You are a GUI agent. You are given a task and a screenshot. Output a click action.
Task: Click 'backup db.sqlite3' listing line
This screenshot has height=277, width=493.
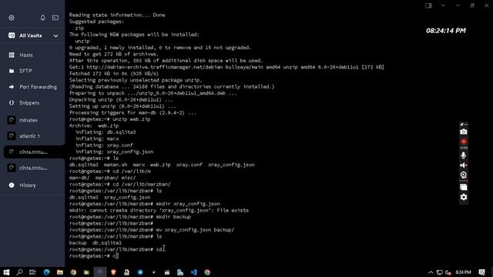tap(96, 243)
